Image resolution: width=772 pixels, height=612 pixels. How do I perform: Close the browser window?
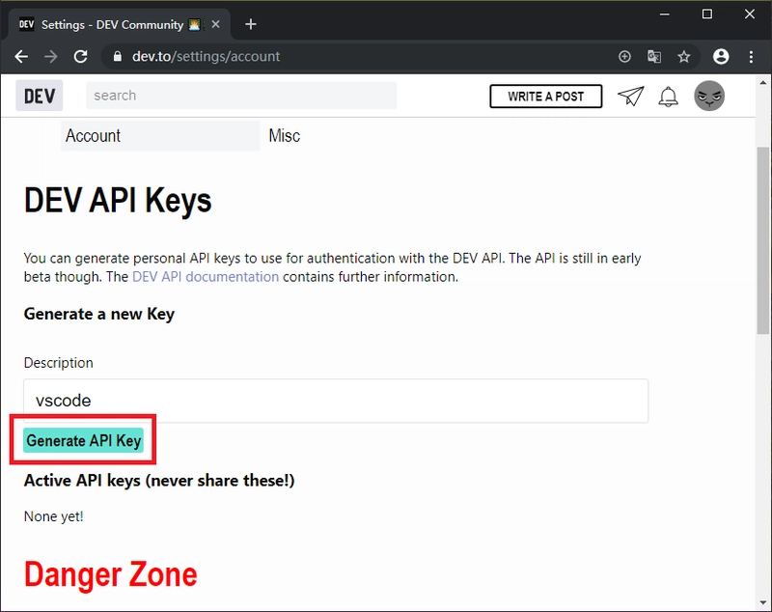(750, 14)
